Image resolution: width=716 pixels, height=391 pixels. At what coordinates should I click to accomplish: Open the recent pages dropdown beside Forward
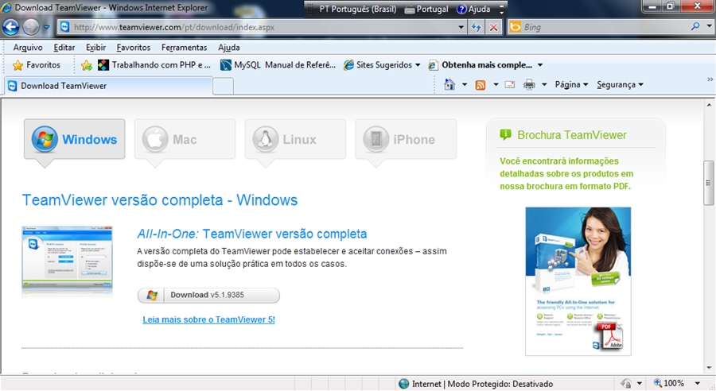46,27
